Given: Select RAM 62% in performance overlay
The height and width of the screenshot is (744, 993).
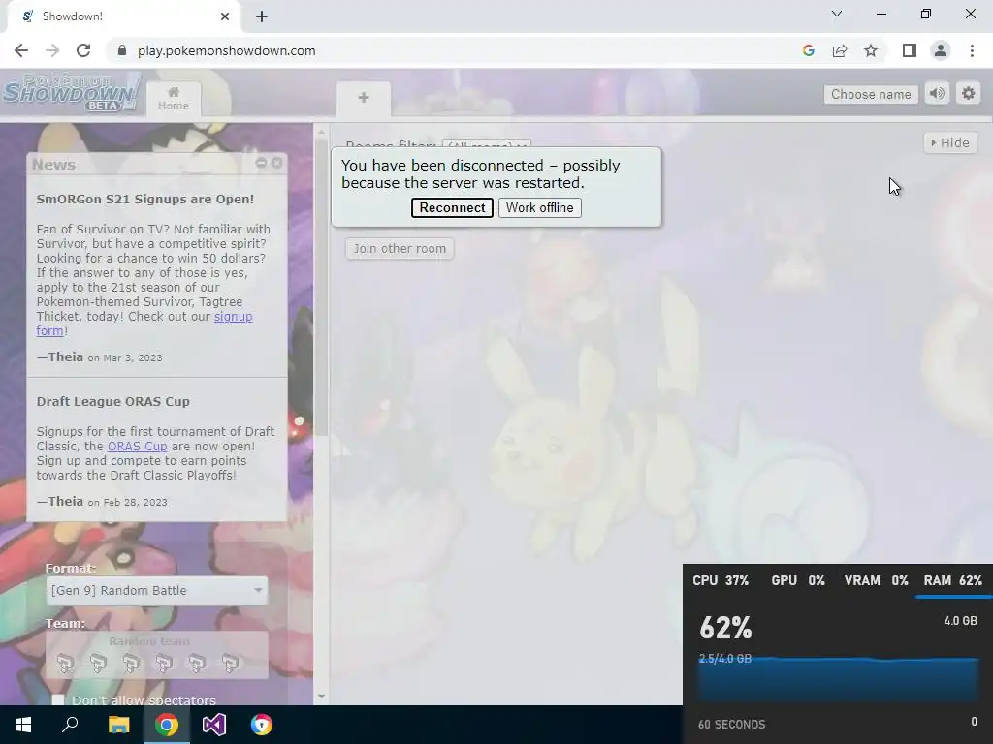Looking at the screenshot, I should click(952, 581).
